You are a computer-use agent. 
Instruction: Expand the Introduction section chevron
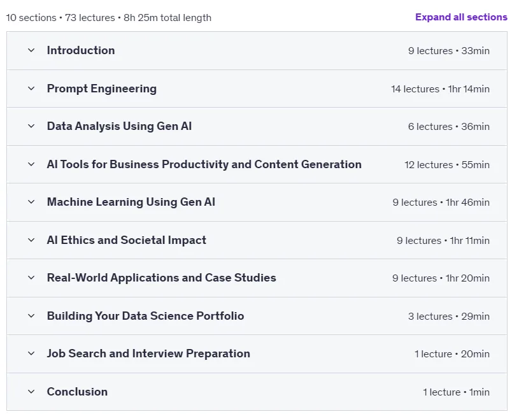click(x=31, y=50)
